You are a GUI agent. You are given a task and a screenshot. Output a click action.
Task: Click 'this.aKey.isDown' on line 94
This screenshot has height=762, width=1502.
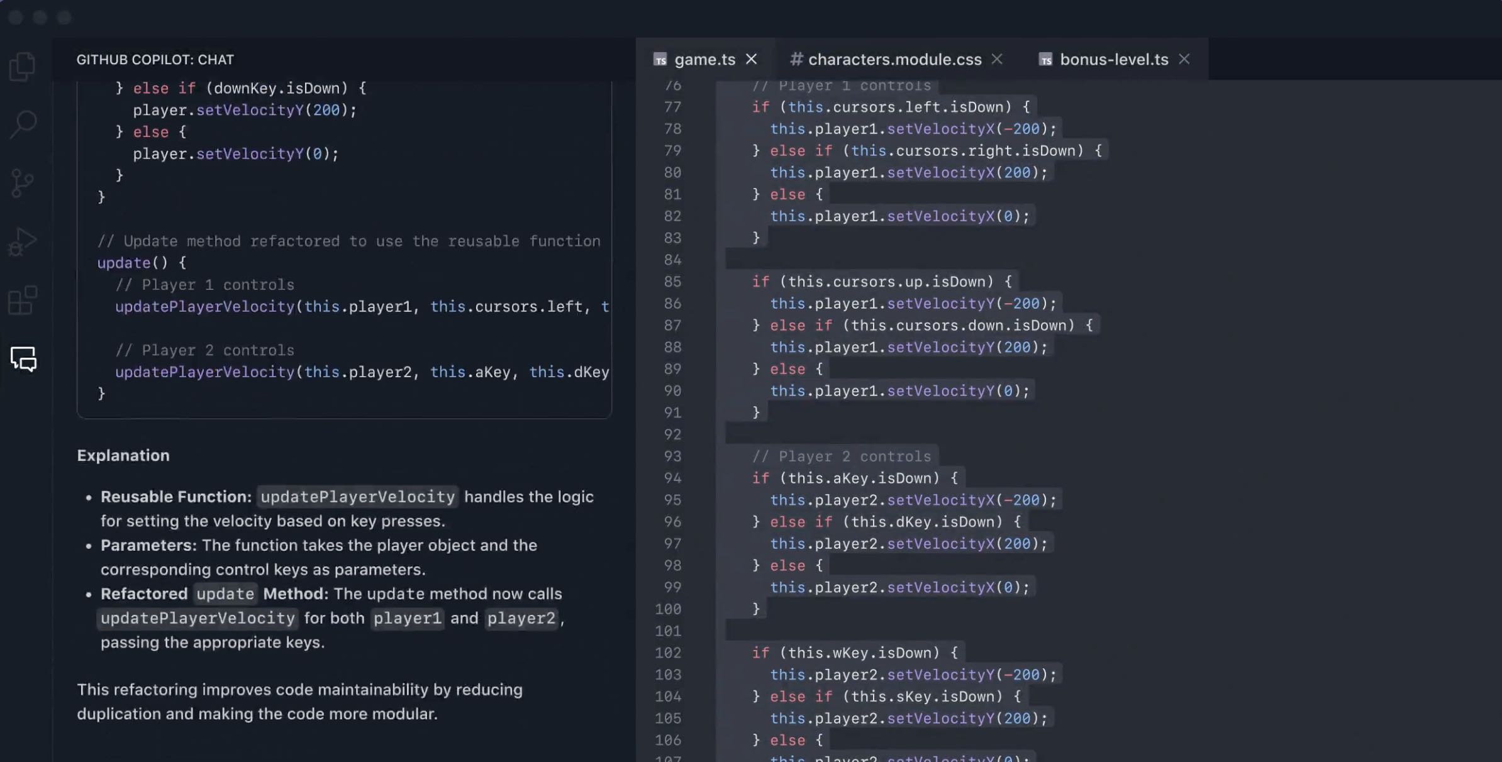(860, 478)
